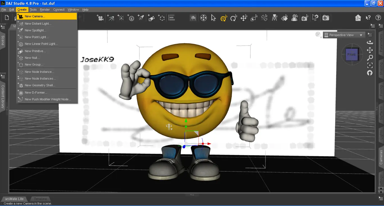This screenshot has height=206, width=384.
Task: Frame the scene using the bracket icon
Action: [370, 65]
